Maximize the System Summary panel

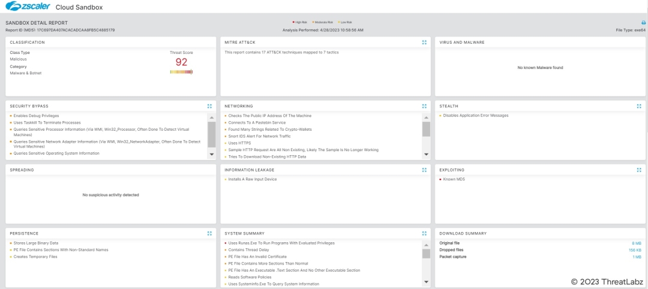[424, 233]
